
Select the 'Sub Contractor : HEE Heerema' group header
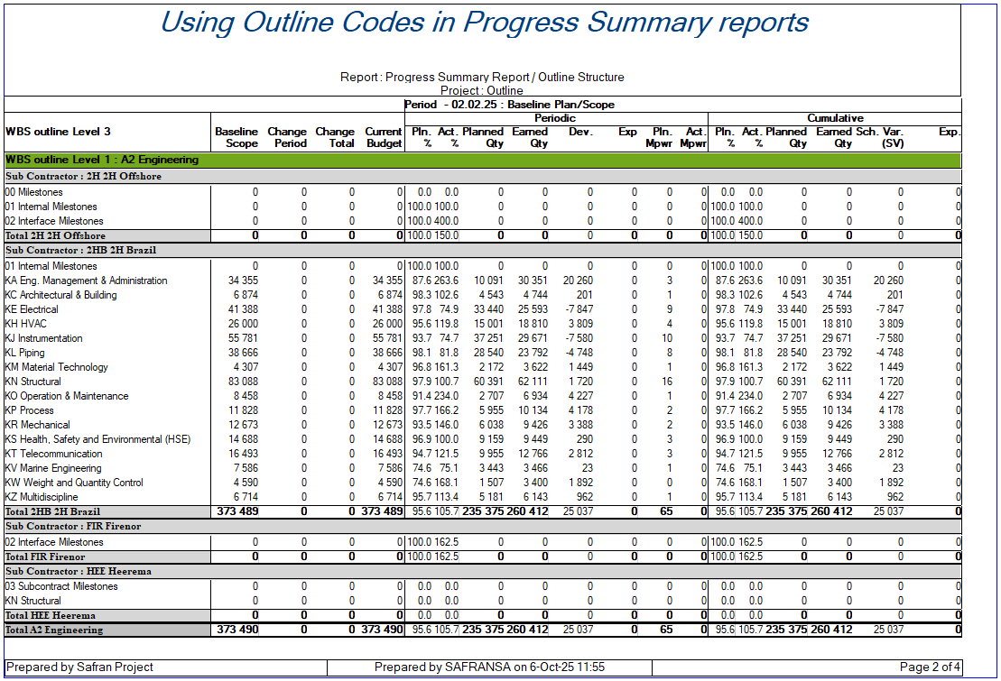(x=79, y=571)
